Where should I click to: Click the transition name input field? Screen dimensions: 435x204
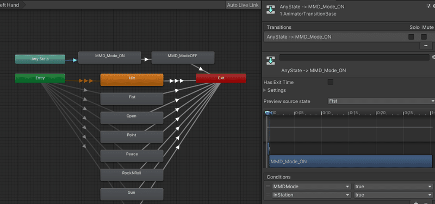tap(355, 58)
